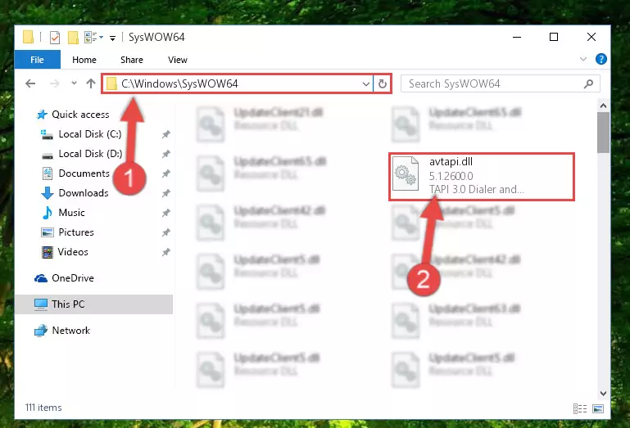Open address bar history dropdown
630x428 pixels.
[366, 84]
